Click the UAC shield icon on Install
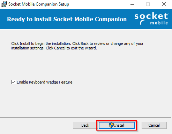The image size is (172, 134). pos(111,125)
